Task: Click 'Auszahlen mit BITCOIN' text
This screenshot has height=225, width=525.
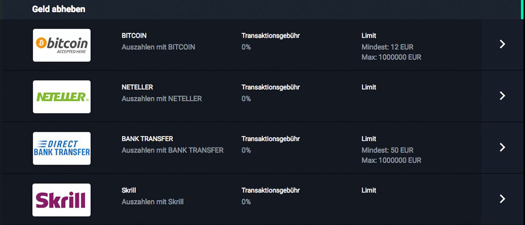Action: [x=158, y=47]
